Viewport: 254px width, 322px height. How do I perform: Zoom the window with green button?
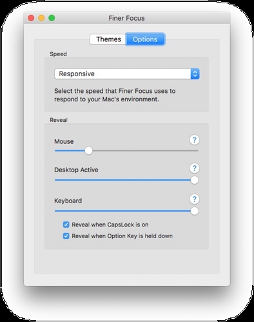point(52,18)
